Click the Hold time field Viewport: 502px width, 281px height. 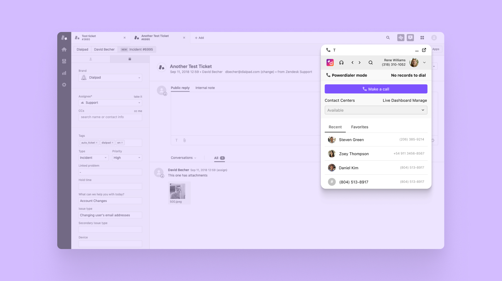click(x=110, y=186)
